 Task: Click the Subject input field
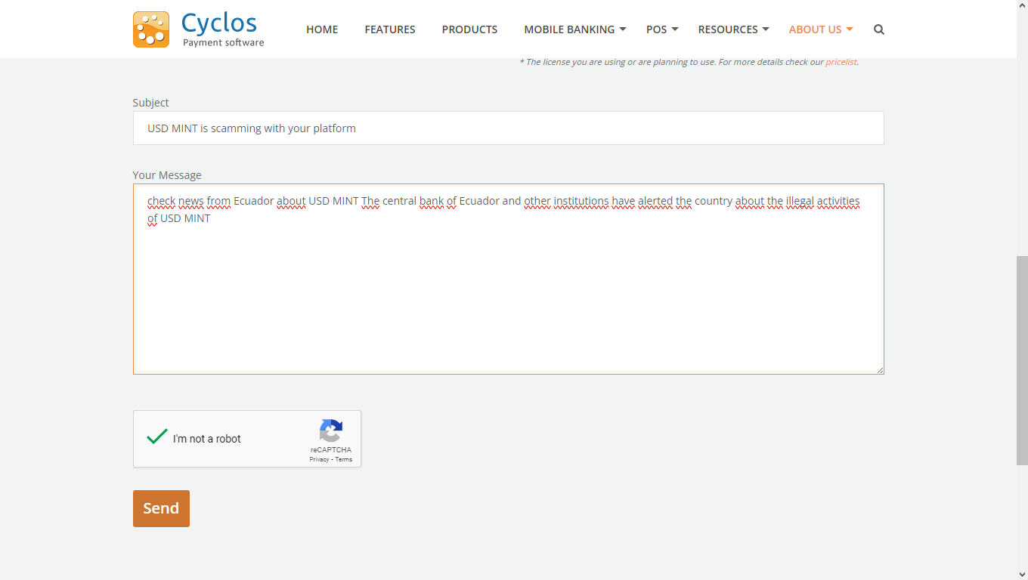(508, 128)
